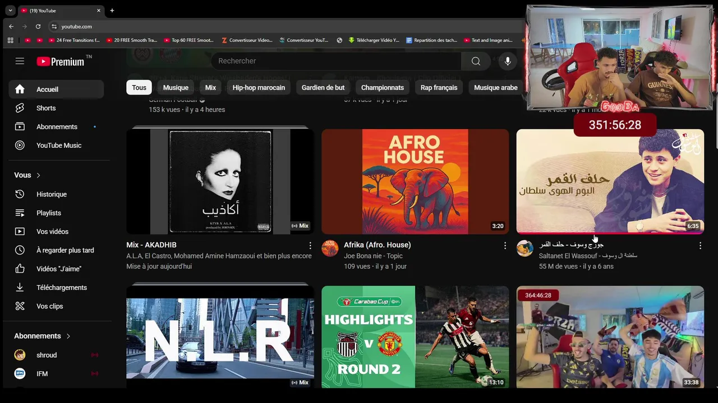Expand the Vous section chevron
The image size is (718, 403).
[x=38, y=175]
